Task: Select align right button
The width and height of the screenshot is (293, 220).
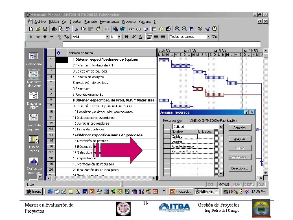Action: [163, 37]
